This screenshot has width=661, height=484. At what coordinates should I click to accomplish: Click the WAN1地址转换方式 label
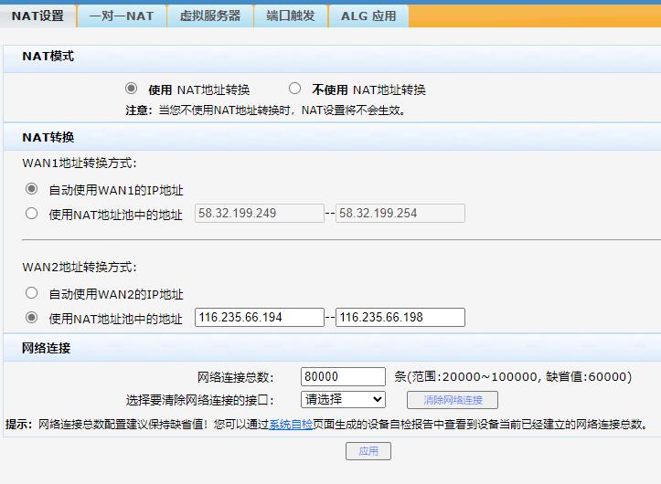80,163
